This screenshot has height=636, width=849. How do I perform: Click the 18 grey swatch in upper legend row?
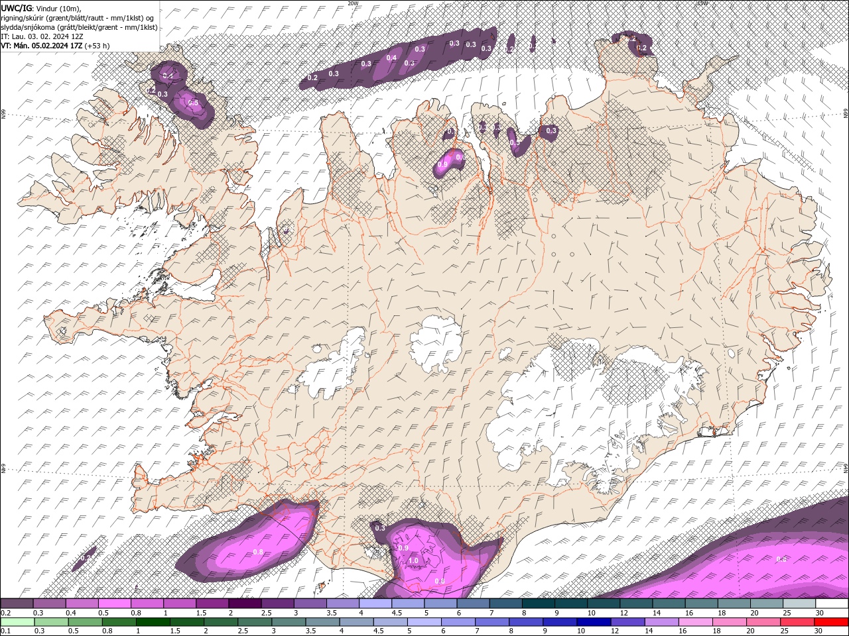coord(734,604)
